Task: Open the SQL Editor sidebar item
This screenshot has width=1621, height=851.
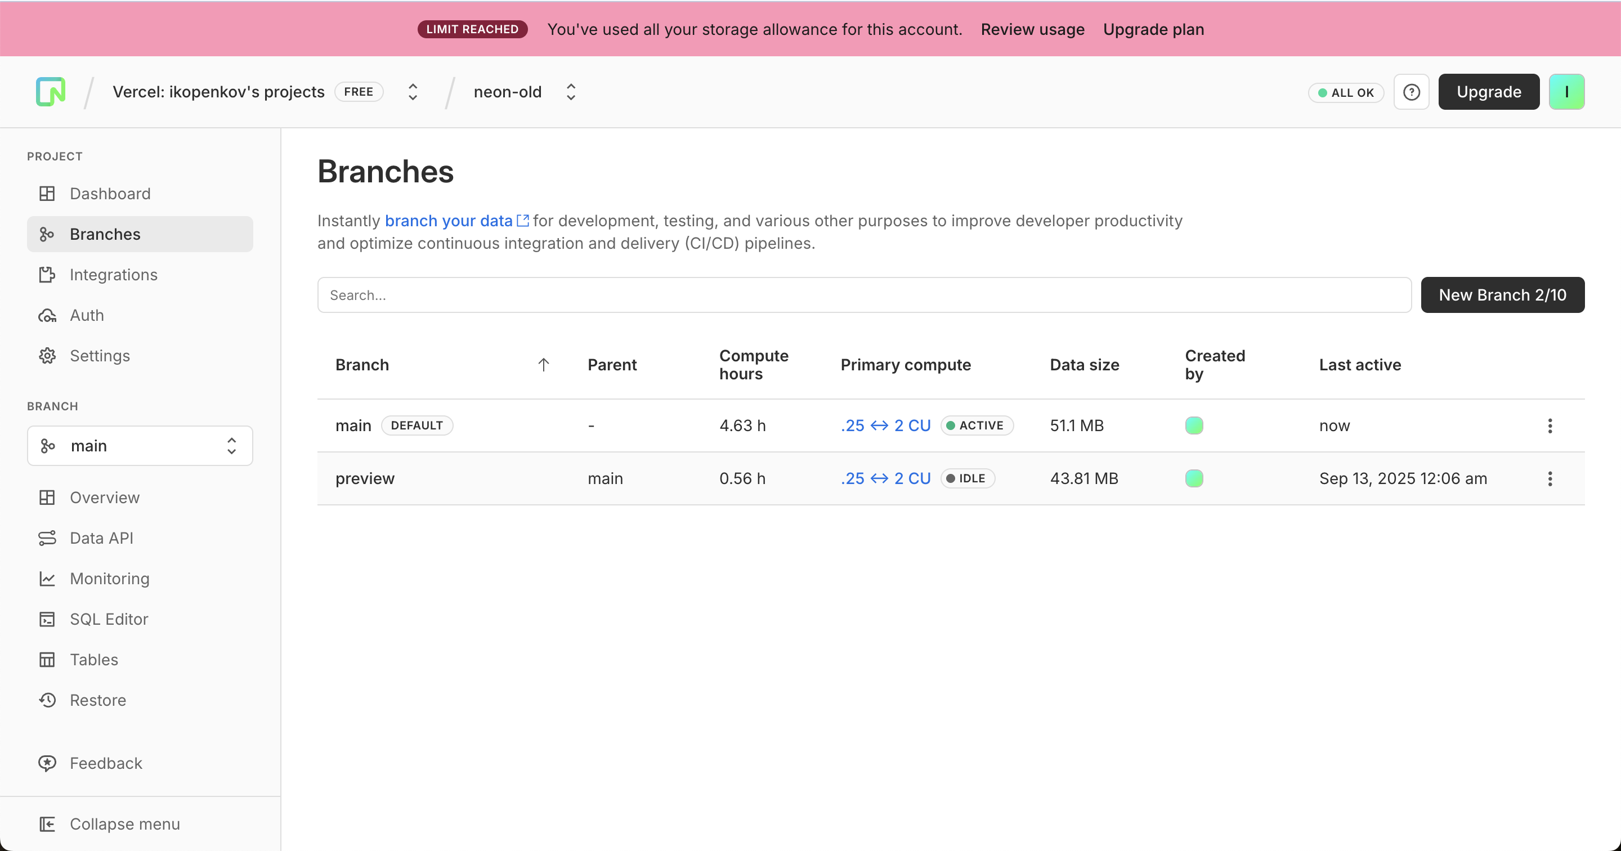Action: (108, 619)
